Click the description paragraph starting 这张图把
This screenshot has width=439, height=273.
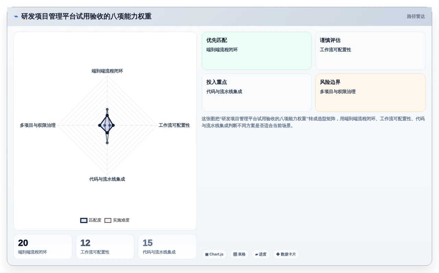point(313,122)
